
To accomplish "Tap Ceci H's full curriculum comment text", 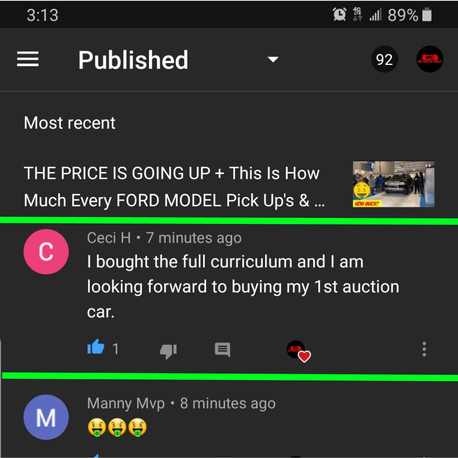I will (243, 287).
